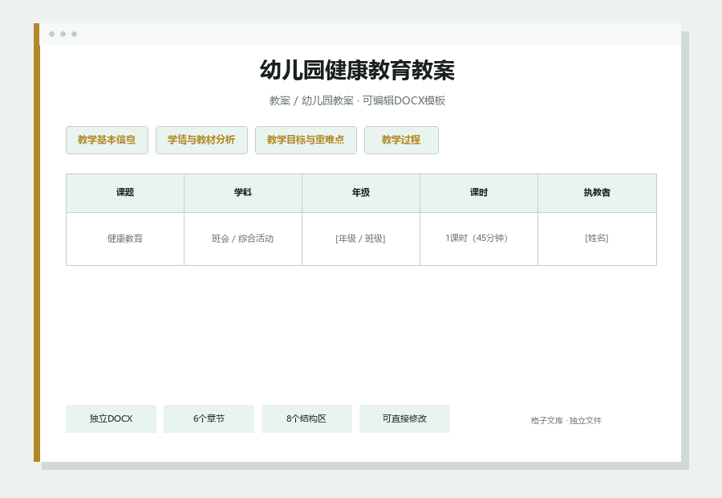
Task: Select the 执教者 column header
Action: 597,193
